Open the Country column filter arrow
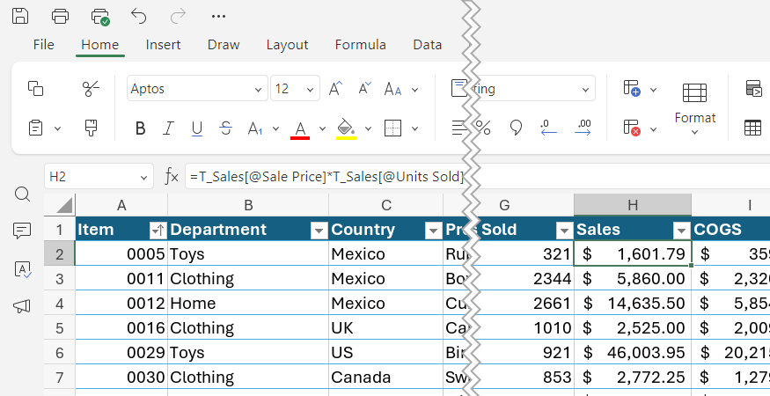The image size is (770, 396). click(433, 230)
